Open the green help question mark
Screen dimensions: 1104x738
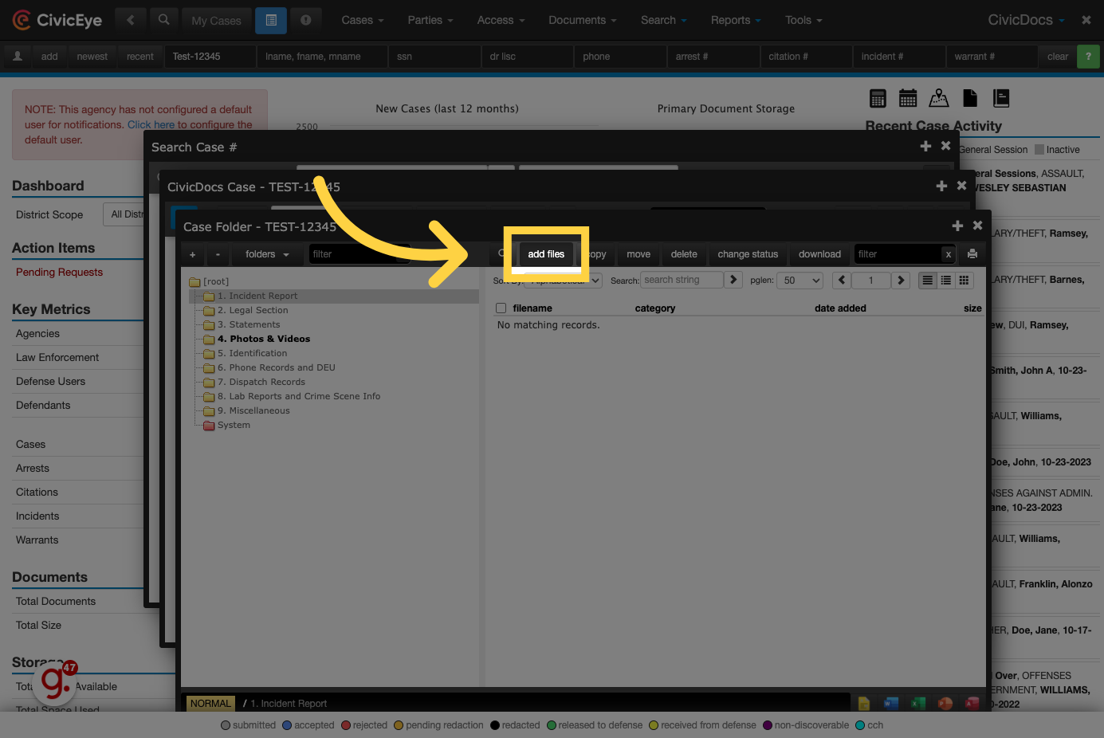pyautogui.click(x=1088, y=57)
